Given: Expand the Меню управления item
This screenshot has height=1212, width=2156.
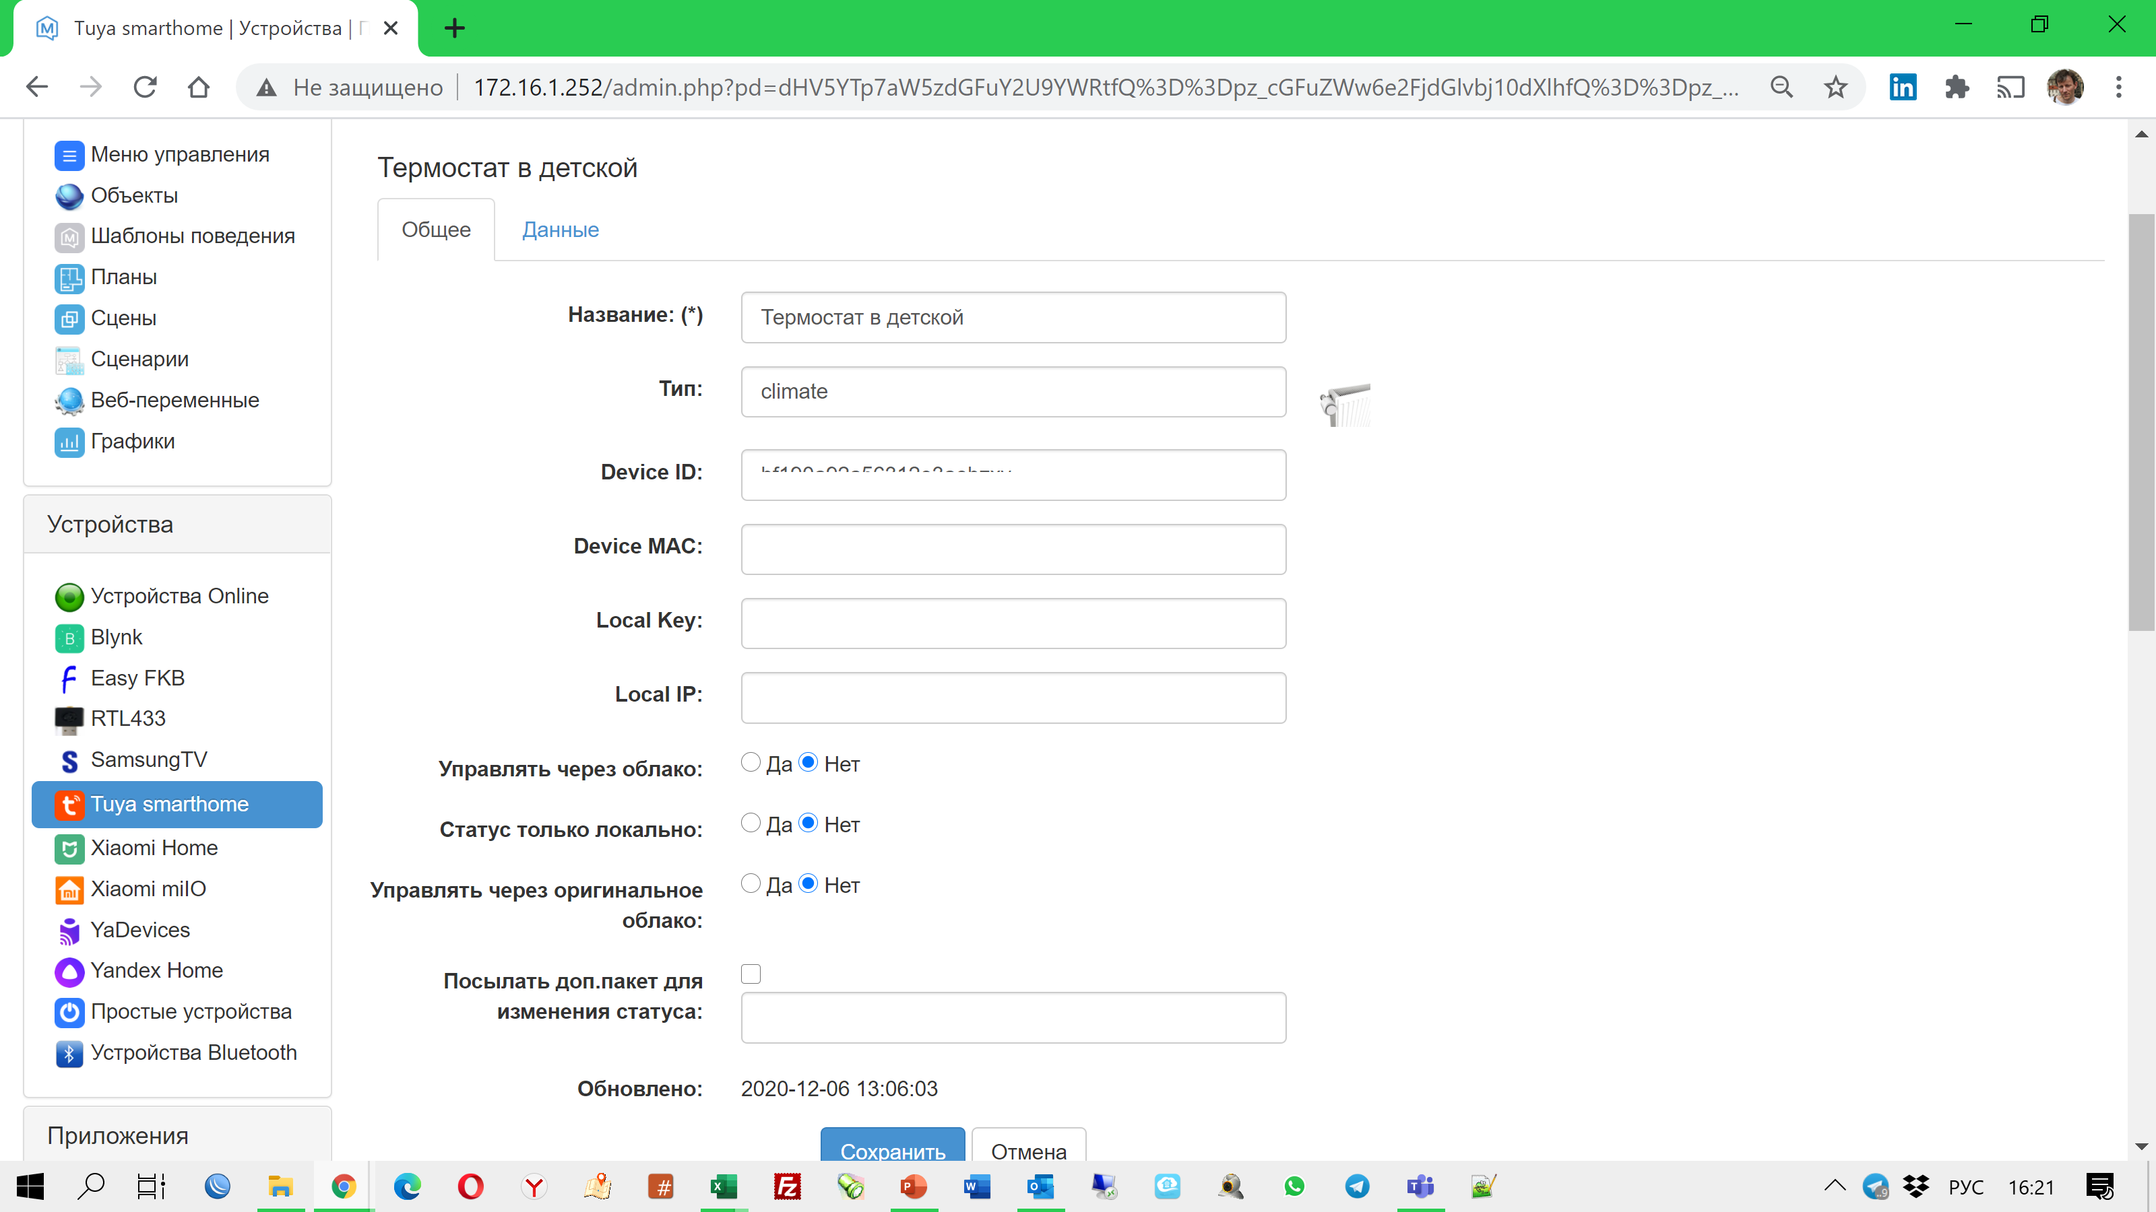Looking at the screenshot, I should pyautogui.click(x=179, y=155).
